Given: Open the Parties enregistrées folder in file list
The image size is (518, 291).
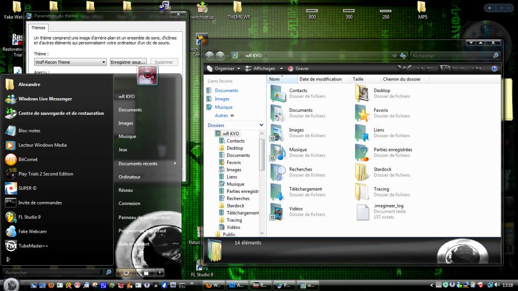Looking at the screenshot, I should 362,152.
